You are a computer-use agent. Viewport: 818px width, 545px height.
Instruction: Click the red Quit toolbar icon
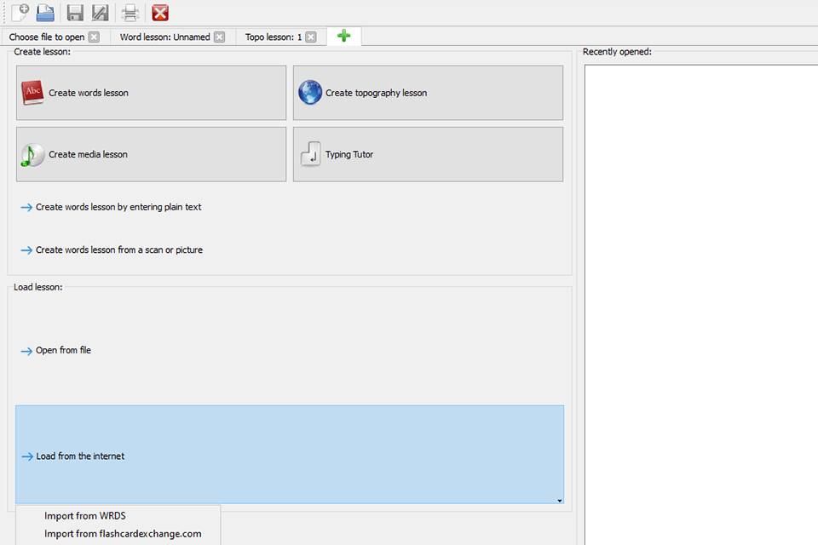point(159,12)
